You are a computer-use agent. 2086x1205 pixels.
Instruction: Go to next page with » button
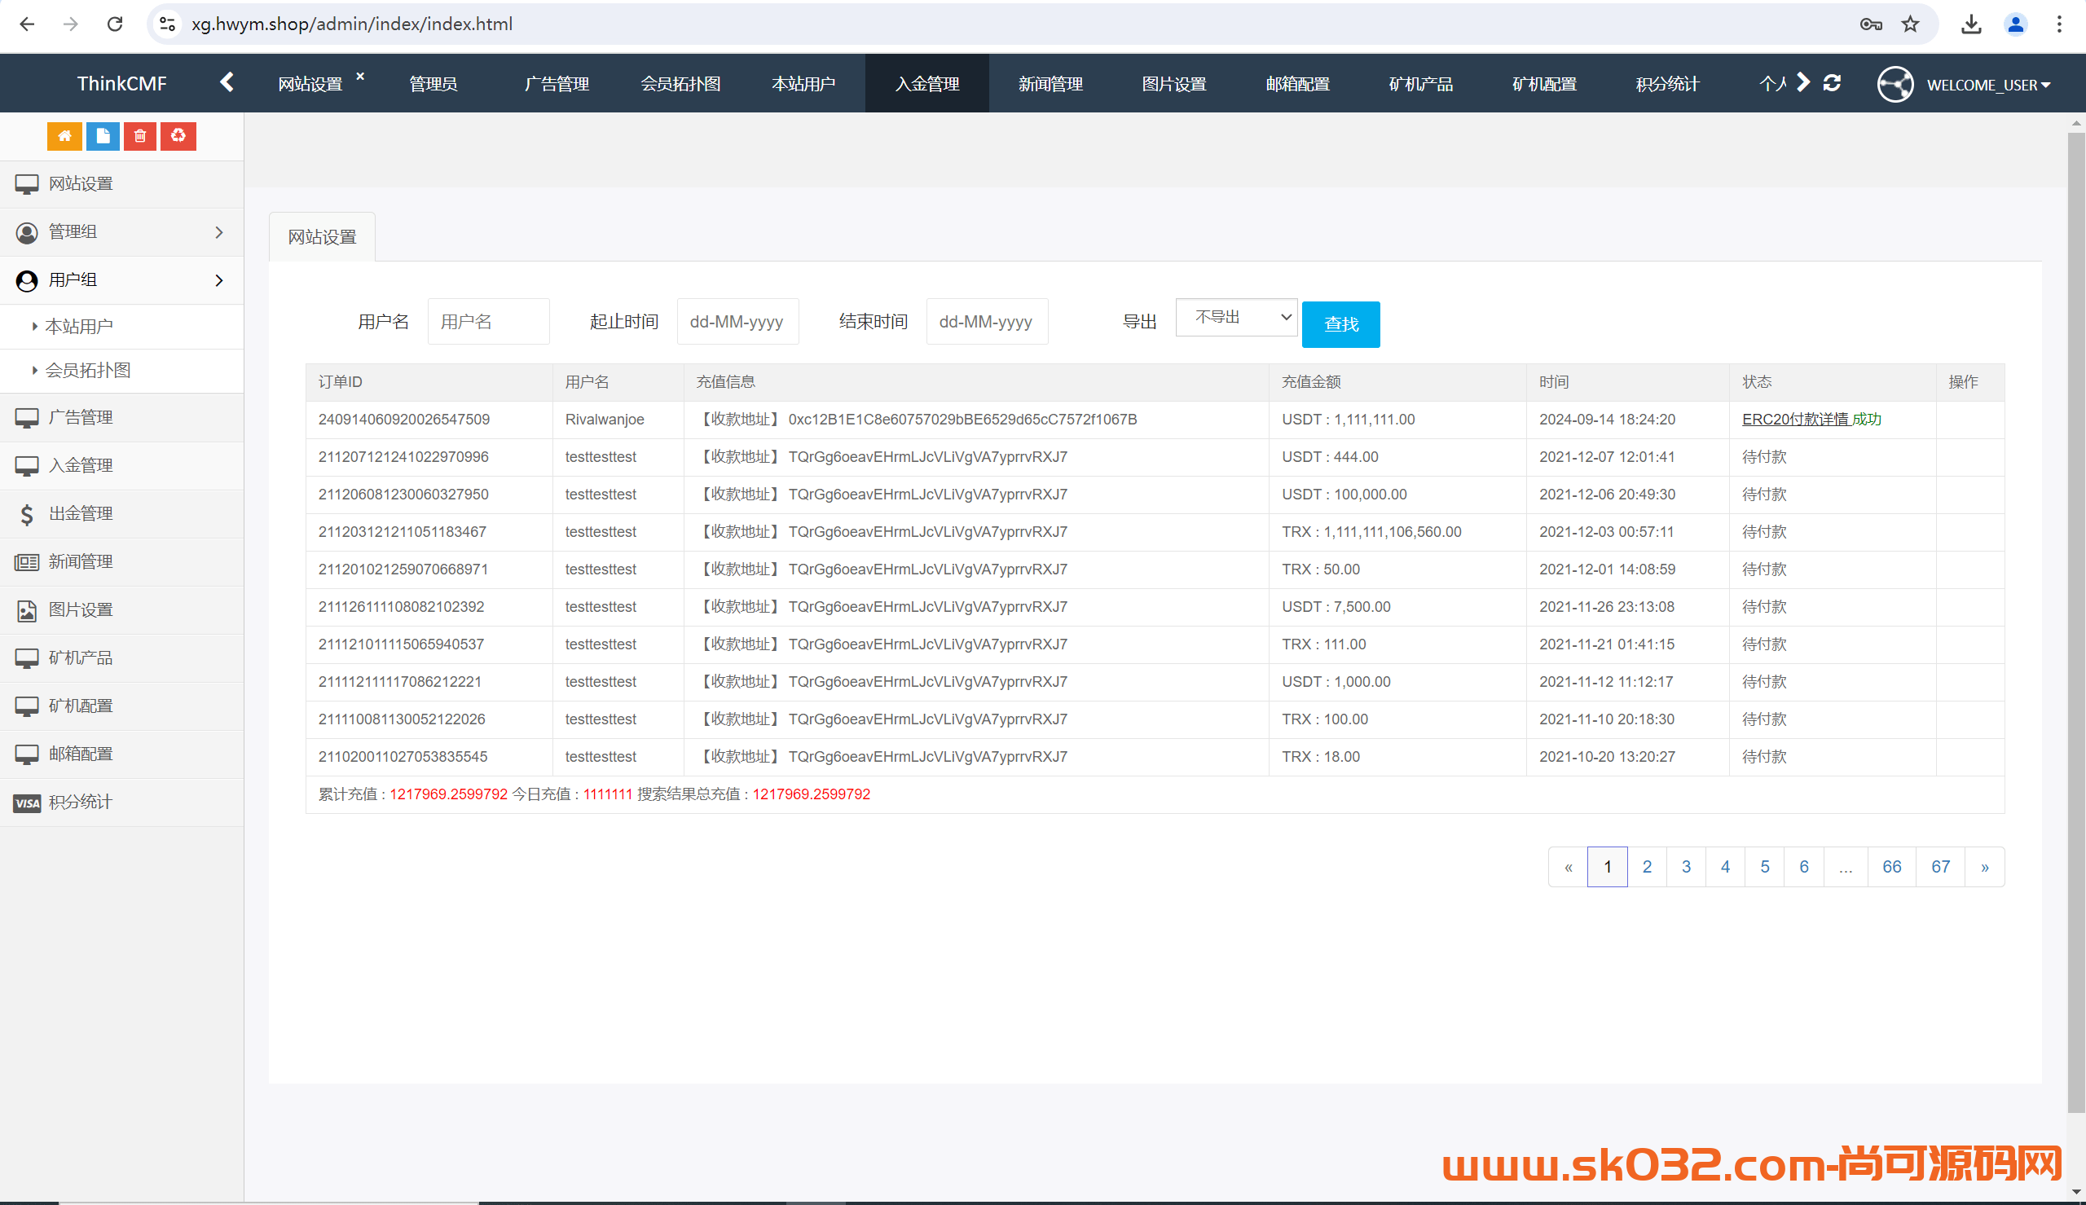pos(1984,867)
